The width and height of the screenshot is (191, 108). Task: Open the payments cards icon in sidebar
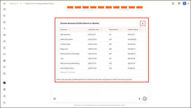(x=4, y=35)
